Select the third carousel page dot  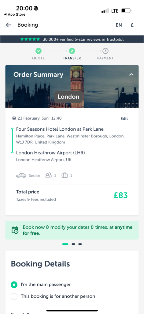point(80,244)
